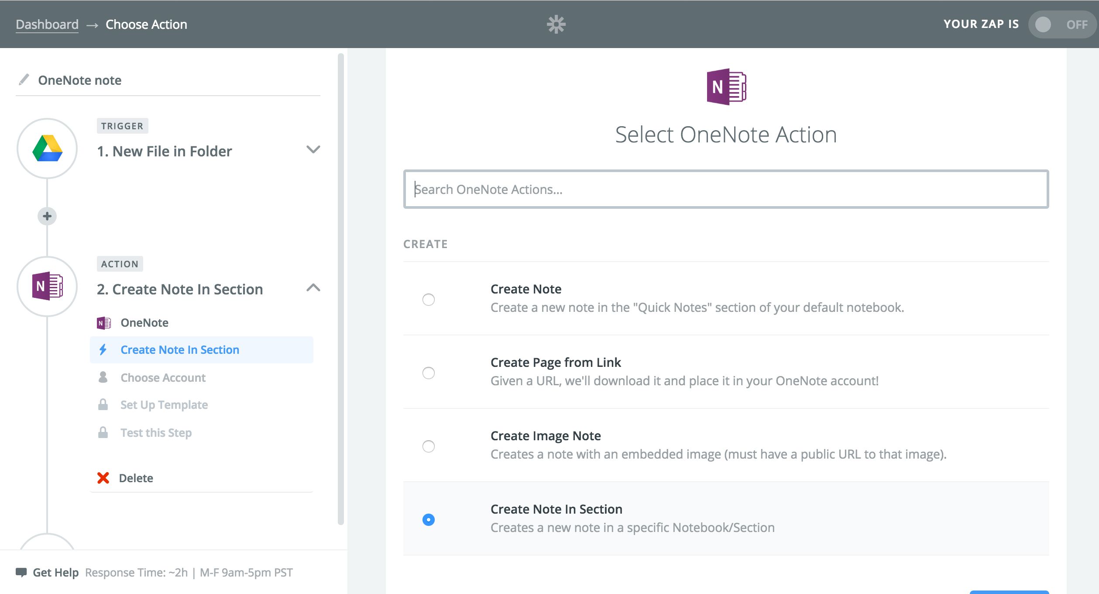Click the Get Help link
Image resolution: width=1099 pixels, height=594 pixels.
(55, 572)
